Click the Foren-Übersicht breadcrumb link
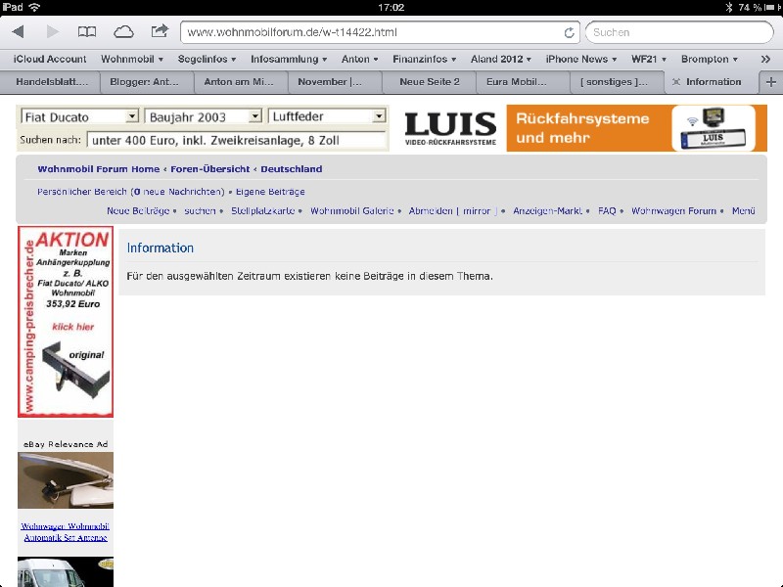 pos(209,169)
